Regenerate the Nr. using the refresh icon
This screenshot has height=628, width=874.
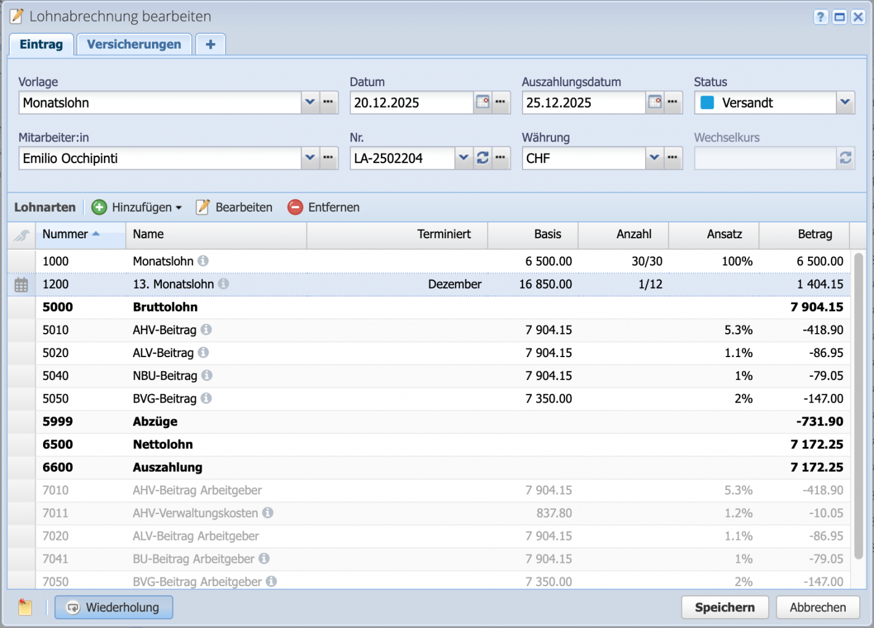click(x=483, y=158)
